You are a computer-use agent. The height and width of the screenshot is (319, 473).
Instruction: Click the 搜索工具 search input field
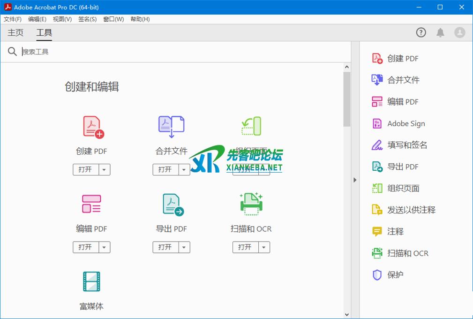(183, 52)
